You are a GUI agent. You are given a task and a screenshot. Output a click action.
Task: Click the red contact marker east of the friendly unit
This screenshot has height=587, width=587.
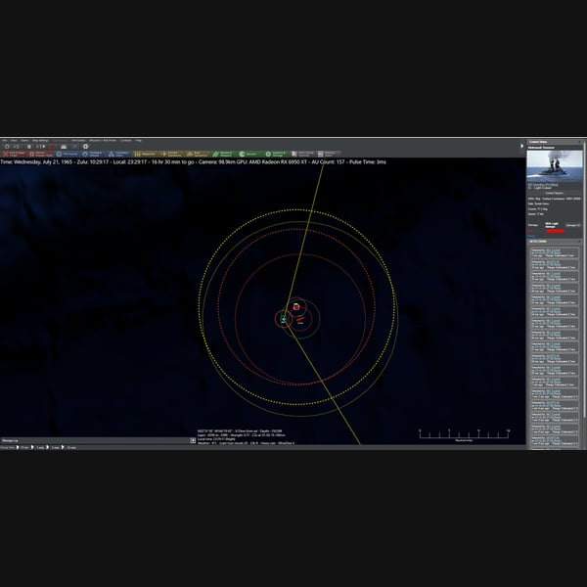300,319
